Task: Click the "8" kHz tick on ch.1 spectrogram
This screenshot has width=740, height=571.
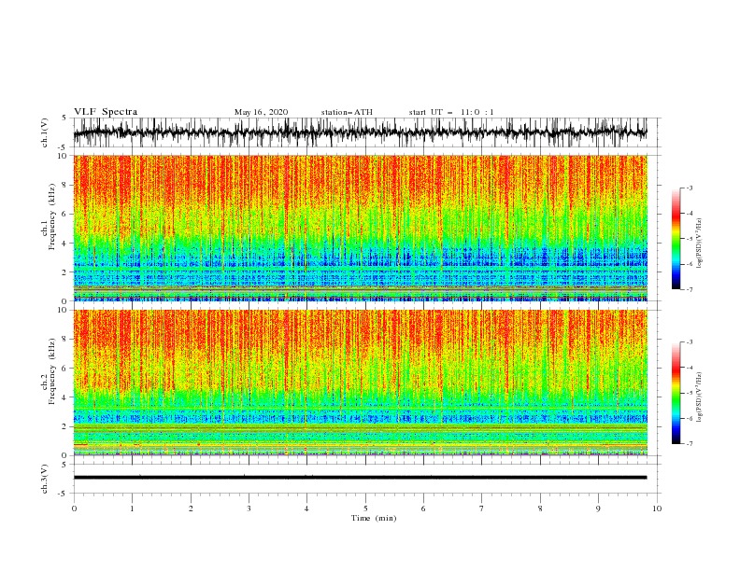Action: click(x=64, y=185)
